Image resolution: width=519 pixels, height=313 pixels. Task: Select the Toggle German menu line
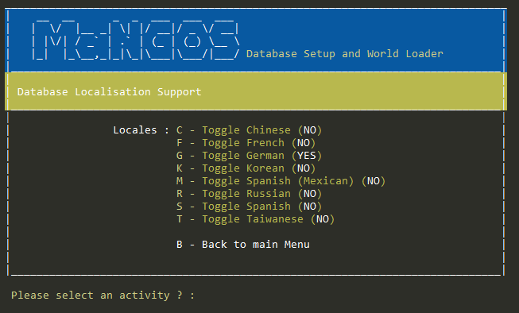tap(249, 156)
